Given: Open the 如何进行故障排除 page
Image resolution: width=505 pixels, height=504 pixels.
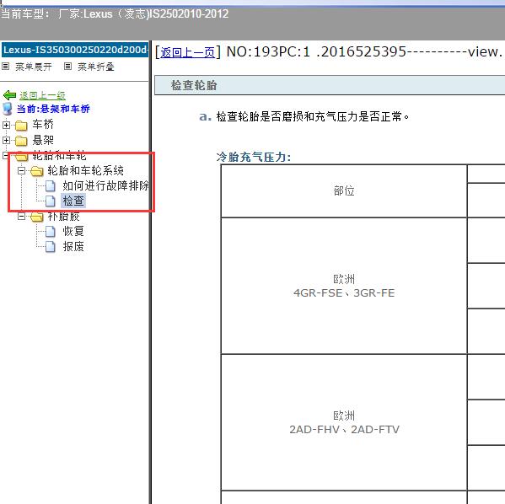Looking at the screenshot, I should [105, 185].
